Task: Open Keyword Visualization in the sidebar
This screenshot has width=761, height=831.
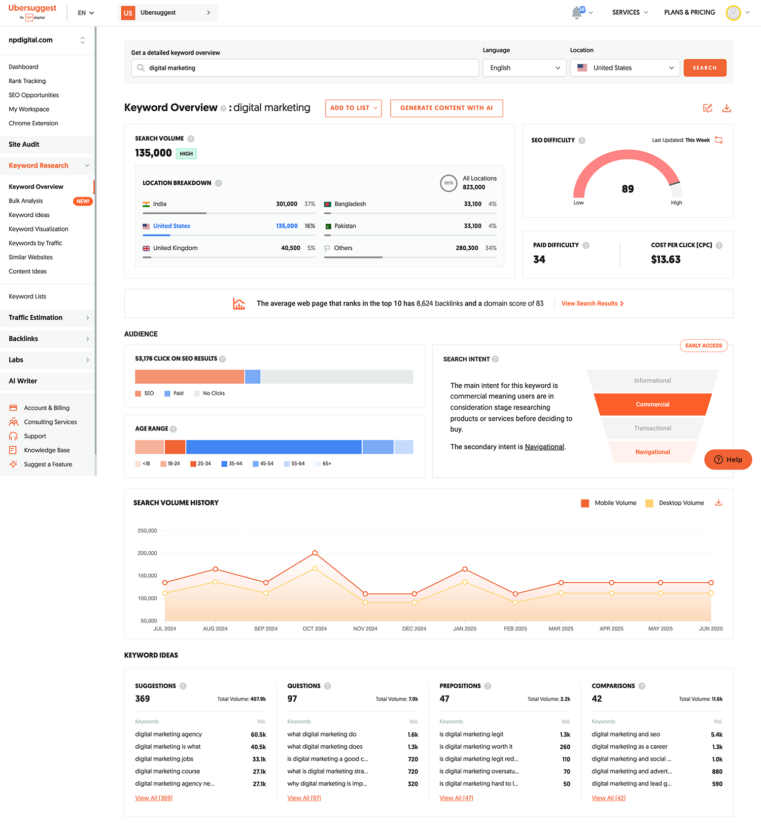Action: [39, 229]
